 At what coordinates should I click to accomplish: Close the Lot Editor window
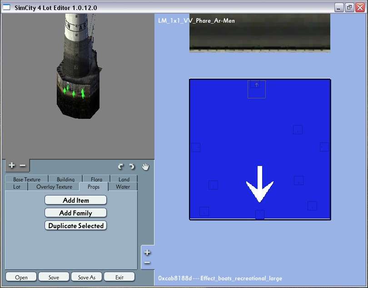360,8
